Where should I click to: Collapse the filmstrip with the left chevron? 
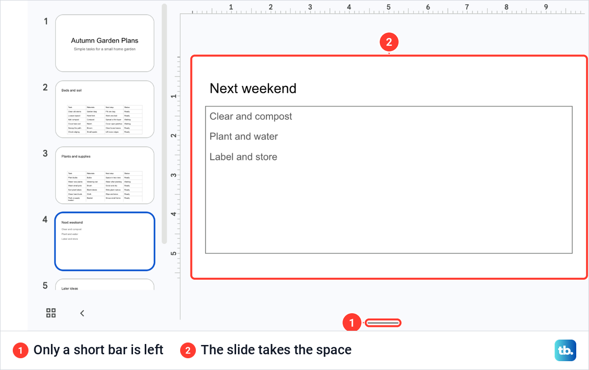(82, 313)
